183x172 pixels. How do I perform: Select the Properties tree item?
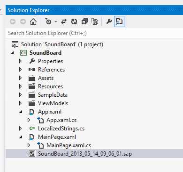(50, 61)
